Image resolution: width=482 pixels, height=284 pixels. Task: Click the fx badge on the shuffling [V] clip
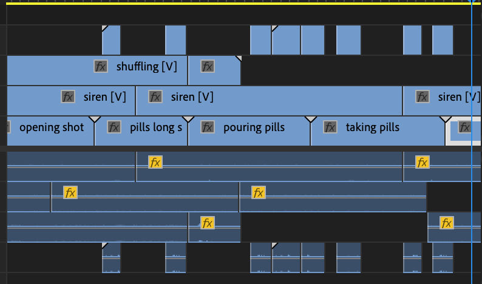pos(101,66)
